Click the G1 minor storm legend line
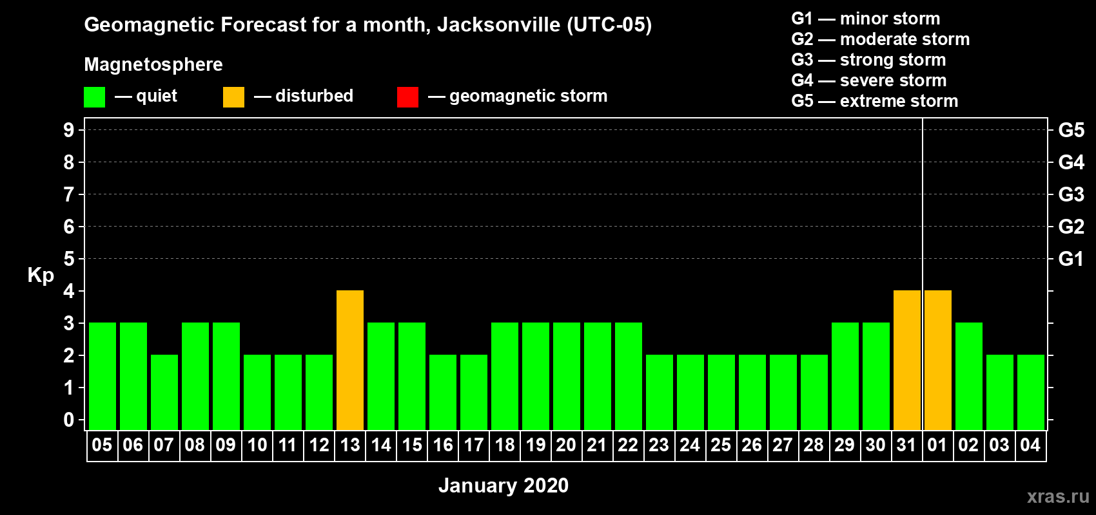 (866, 19)
